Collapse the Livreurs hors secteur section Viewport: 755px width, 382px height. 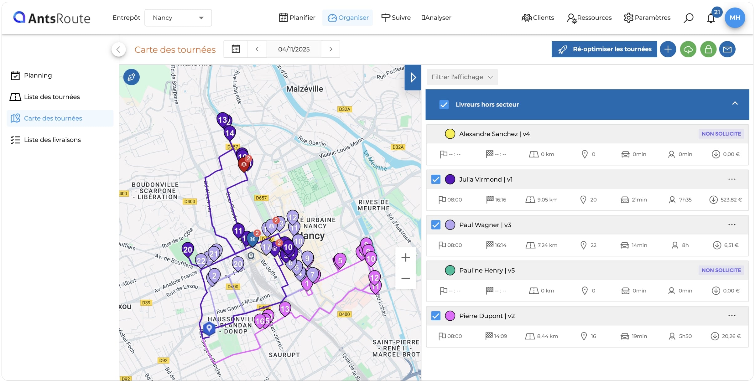pyautogui.click(x=735, y=104)
